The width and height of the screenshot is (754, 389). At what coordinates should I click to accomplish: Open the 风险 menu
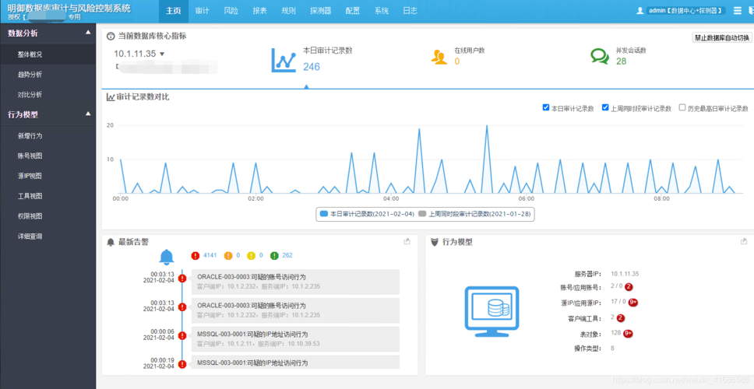click(231, 11)
